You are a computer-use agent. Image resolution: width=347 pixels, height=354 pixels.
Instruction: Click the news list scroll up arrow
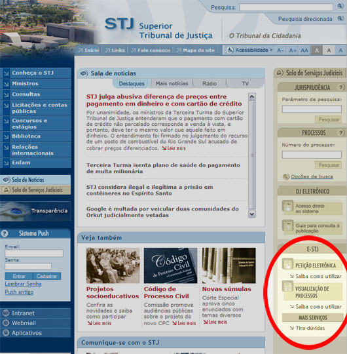click(252, 96)
